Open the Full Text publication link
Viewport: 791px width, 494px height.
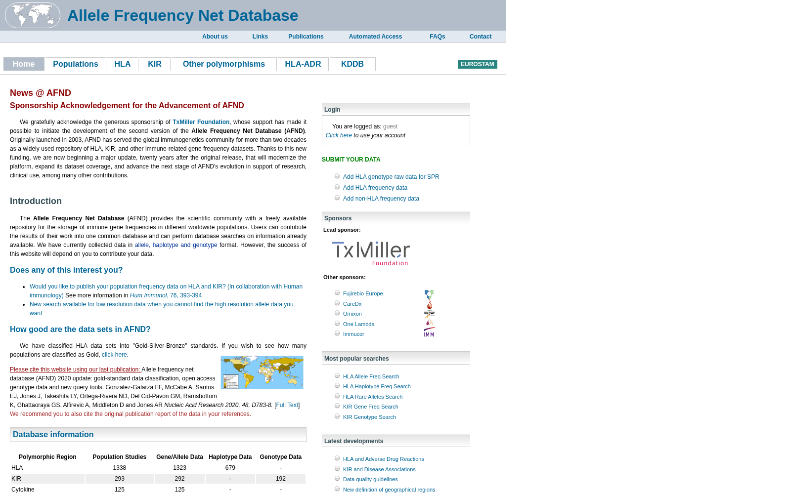pos(287,405)
